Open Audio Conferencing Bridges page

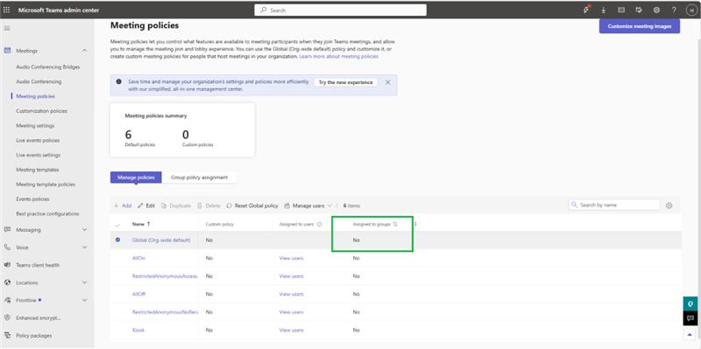click(48, 67)
